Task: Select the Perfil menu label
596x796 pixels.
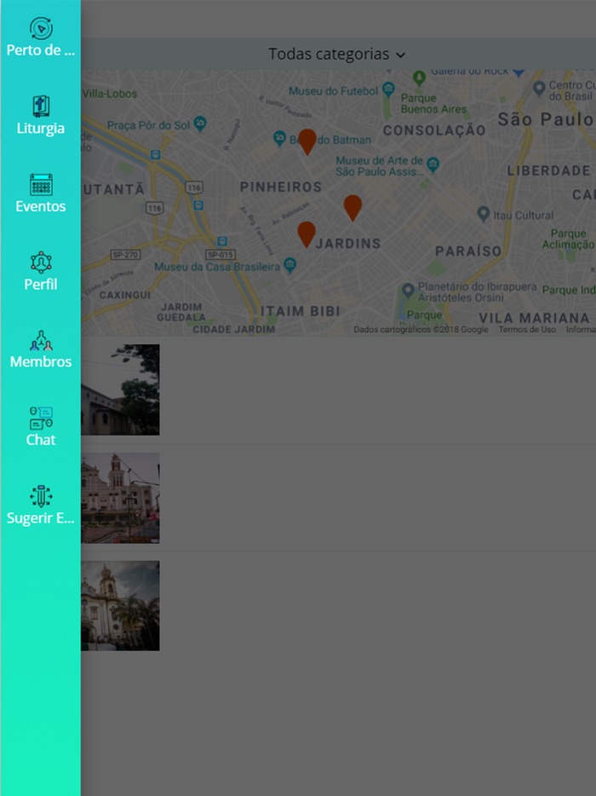Action: [41, 285]
